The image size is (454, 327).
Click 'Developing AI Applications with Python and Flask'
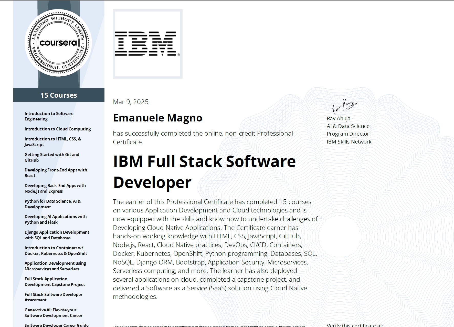[x=56, y=219]
